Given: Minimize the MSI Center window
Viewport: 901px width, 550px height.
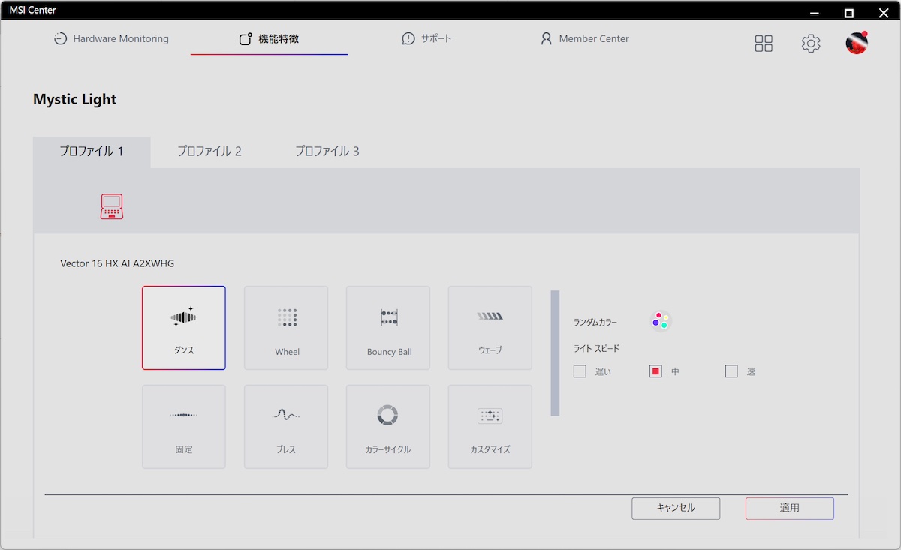Looking at the screenshot, I should [815, 12].
